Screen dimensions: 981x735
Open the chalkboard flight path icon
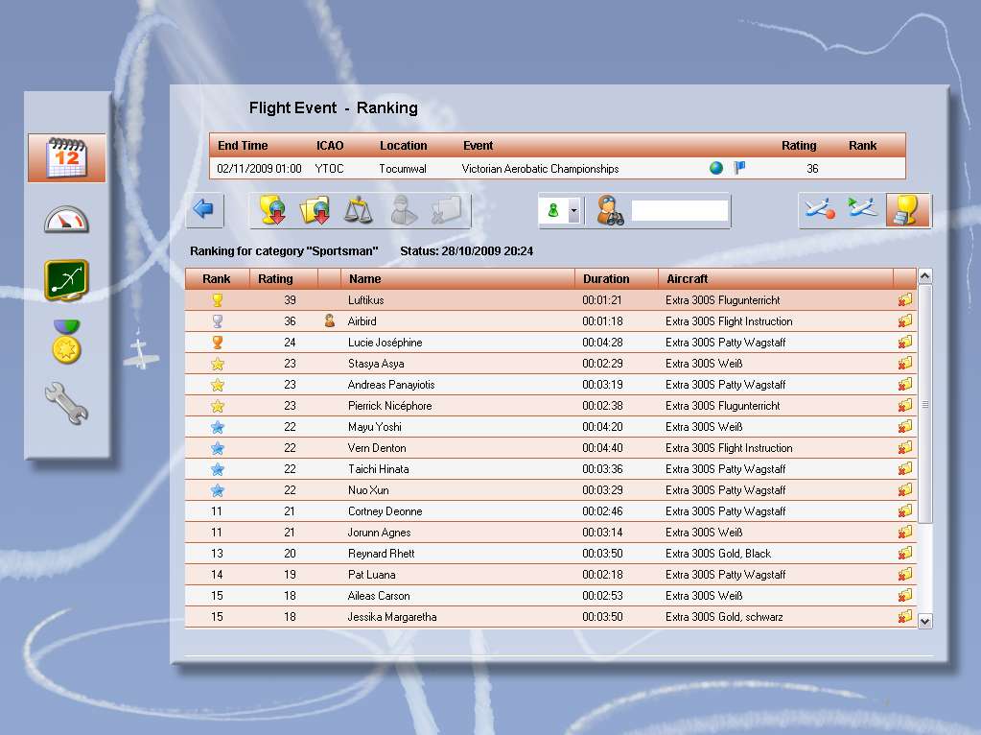pyautogui.click(x=67, y=280)
